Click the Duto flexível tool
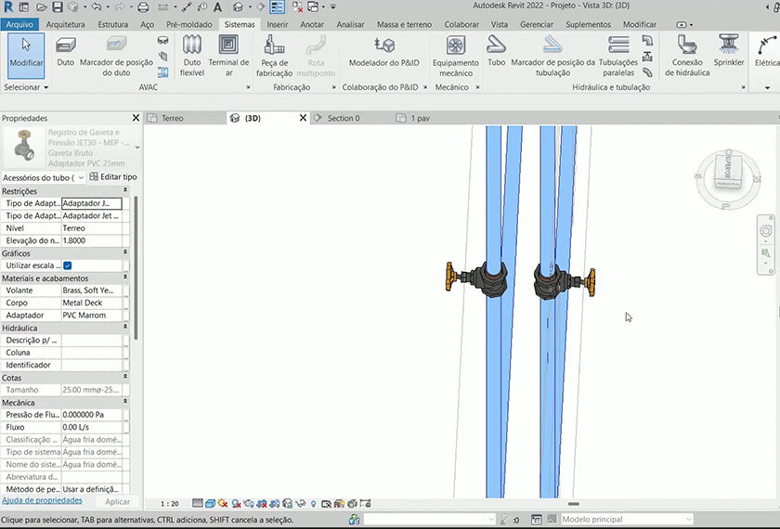 click(192, 54)
